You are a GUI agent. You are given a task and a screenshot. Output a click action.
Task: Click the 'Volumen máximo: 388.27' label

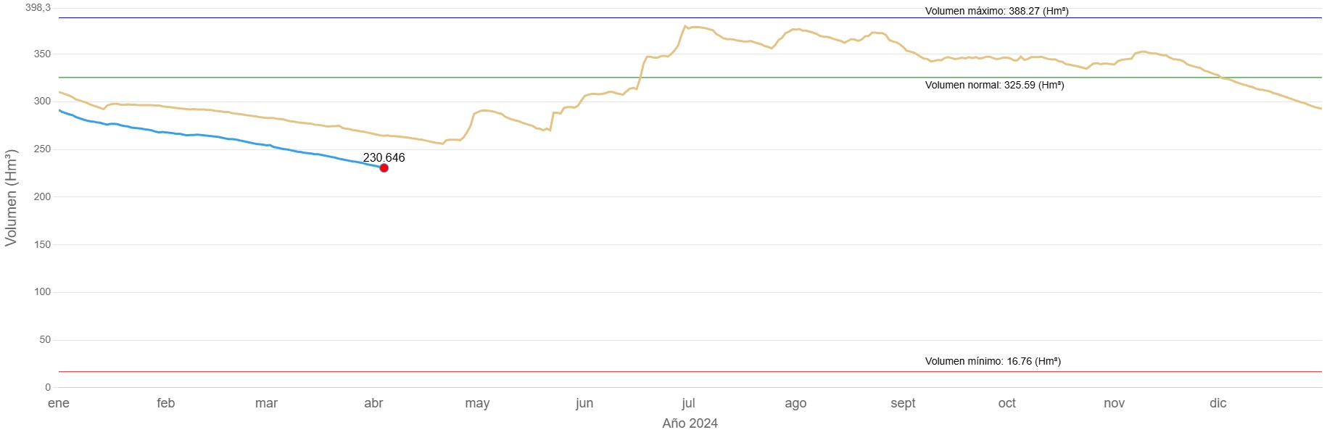tap(996, 11)
